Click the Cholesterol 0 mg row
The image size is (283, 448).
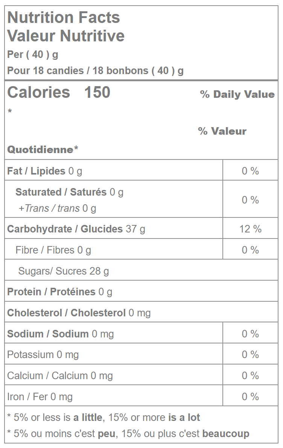pos(79,313)
